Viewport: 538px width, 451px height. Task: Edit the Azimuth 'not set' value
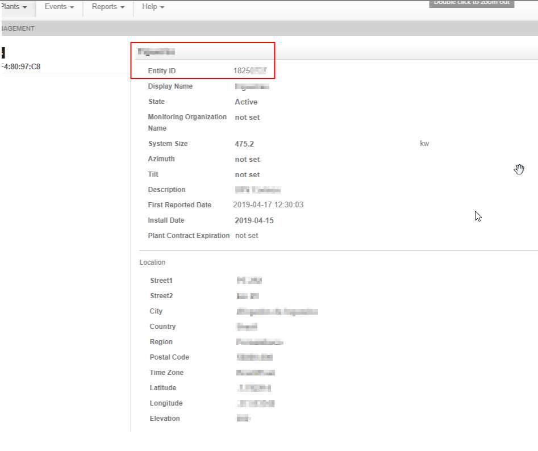(247, 160)
